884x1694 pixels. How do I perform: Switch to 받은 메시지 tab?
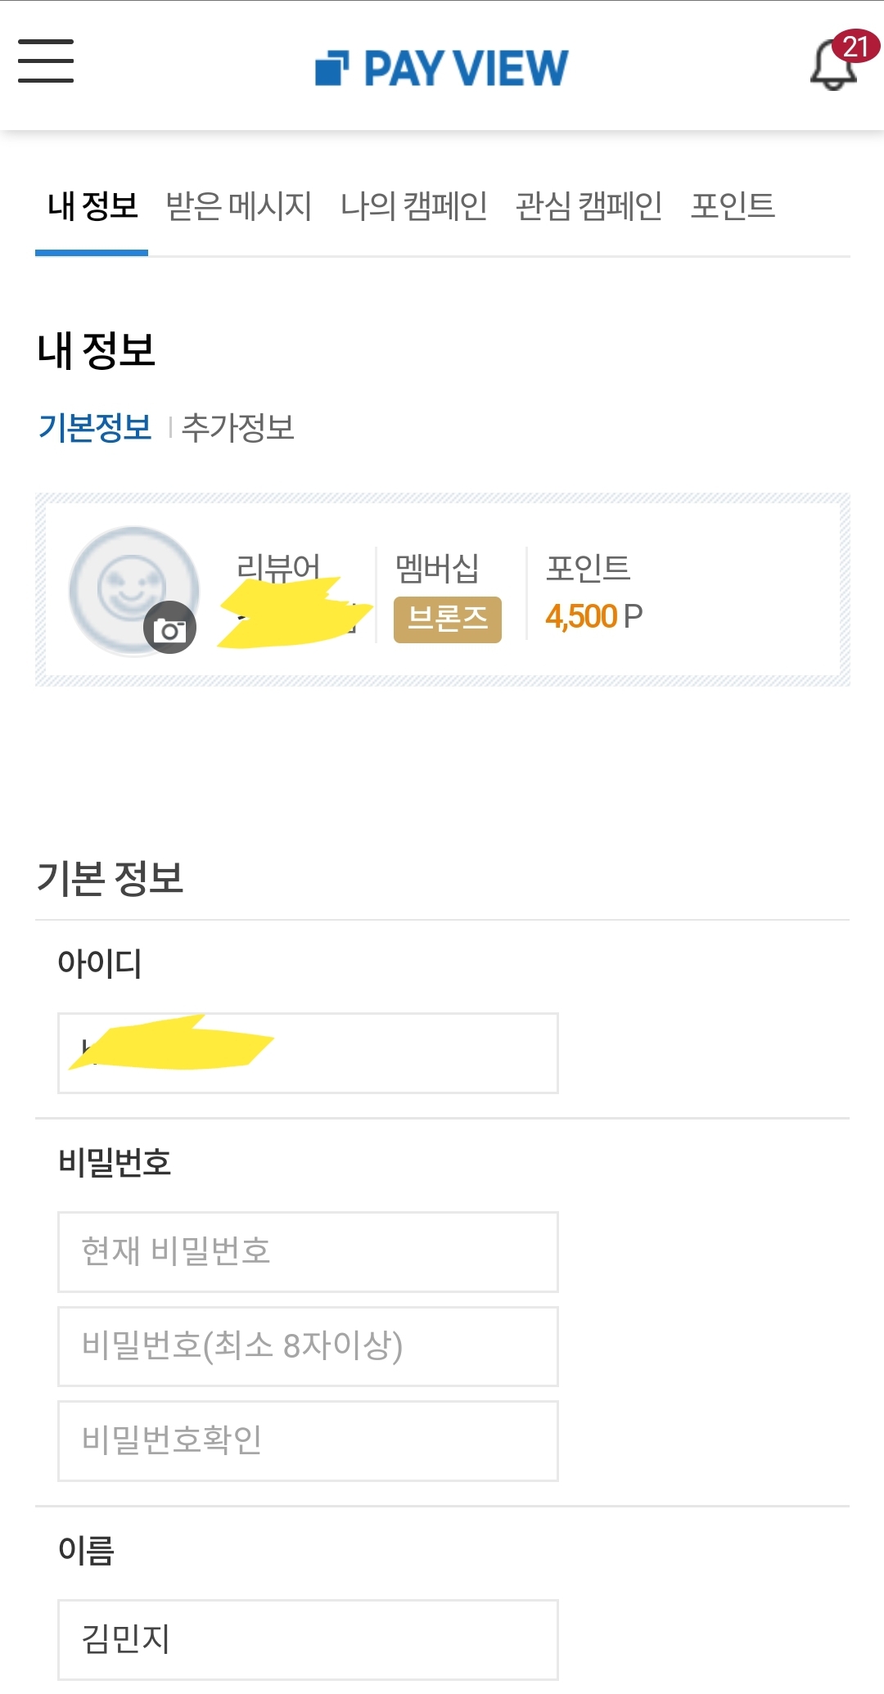(239, 206)
